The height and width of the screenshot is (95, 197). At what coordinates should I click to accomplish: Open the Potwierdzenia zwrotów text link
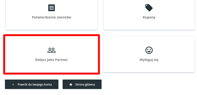(x=52, y=17)
